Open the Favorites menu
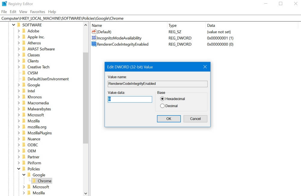 (x=38, y=12)
